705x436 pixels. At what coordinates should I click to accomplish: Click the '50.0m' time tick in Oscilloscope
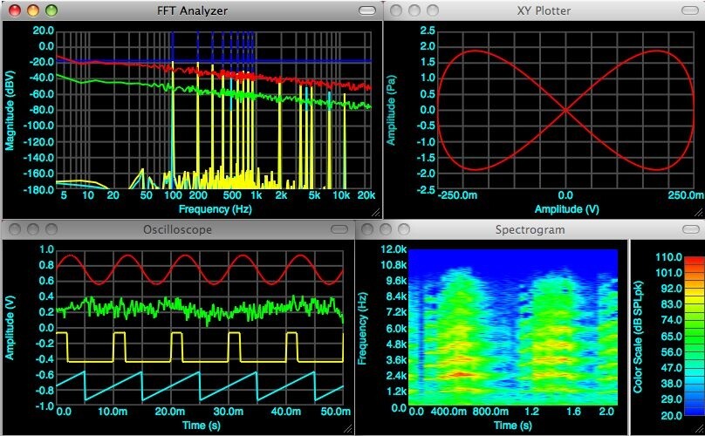[x=335, y=412]
